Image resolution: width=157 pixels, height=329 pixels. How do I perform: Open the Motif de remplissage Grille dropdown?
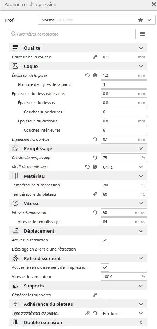coord(124,167)
